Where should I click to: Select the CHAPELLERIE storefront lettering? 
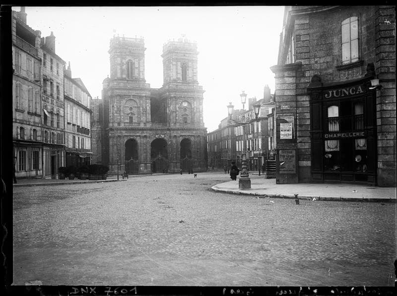[x=344, y=135]
